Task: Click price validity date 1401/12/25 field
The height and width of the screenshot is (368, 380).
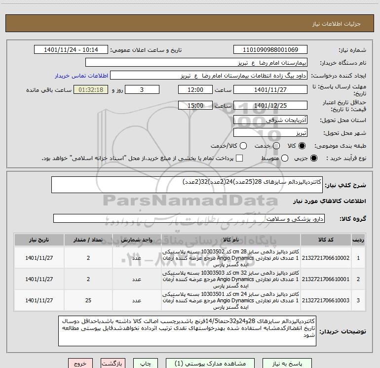Action: (270, 105)
